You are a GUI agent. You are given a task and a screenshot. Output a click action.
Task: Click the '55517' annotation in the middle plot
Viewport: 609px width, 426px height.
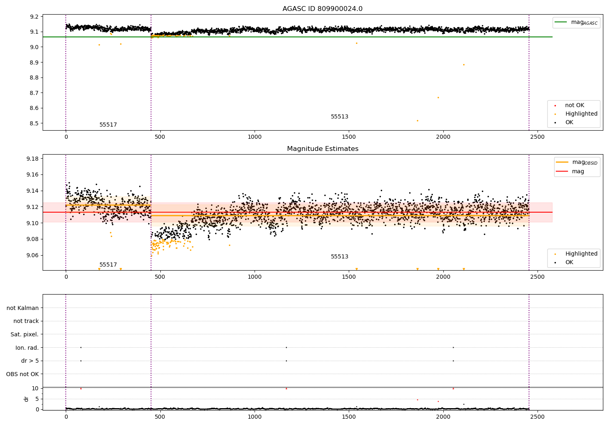(108, 265)
